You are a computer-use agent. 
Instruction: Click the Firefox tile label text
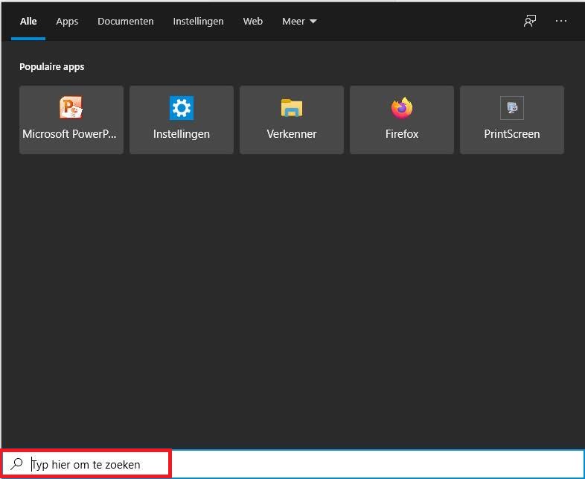(402, 134)
